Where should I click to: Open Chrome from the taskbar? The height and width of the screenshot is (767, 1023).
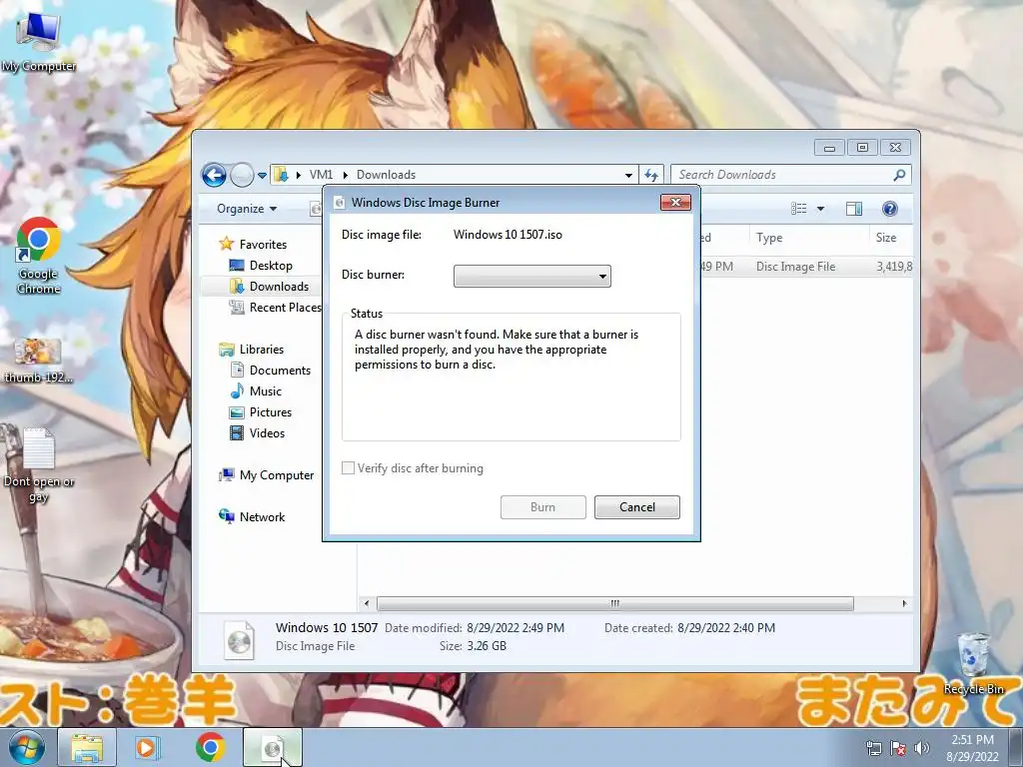210,748
